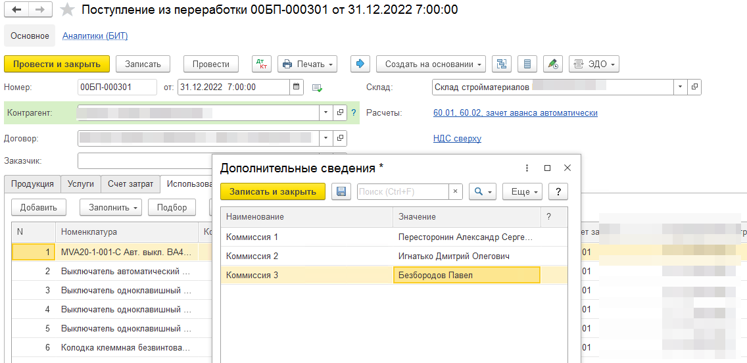
Task: Open the Аналитики (БИТ) link
Action: point(95,36)
